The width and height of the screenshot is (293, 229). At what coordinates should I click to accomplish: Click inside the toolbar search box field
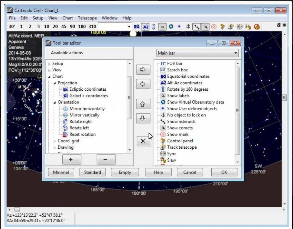113,26
